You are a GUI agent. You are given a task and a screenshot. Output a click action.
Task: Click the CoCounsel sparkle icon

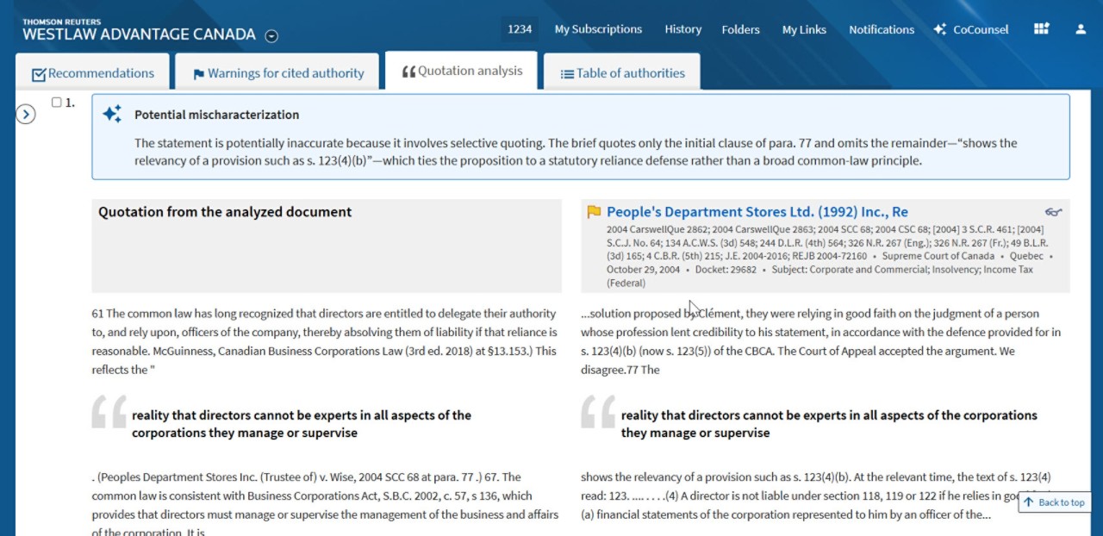[940, 29]
